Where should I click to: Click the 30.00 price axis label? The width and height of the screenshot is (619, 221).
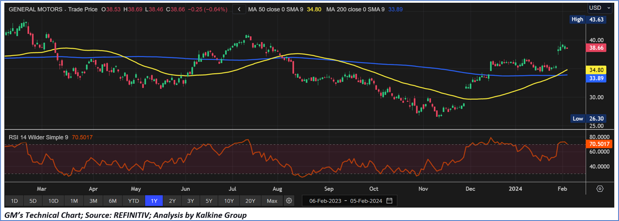tap(596, 97)
